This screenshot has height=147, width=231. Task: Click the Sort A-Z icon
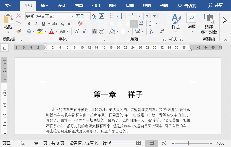point(152,31)
